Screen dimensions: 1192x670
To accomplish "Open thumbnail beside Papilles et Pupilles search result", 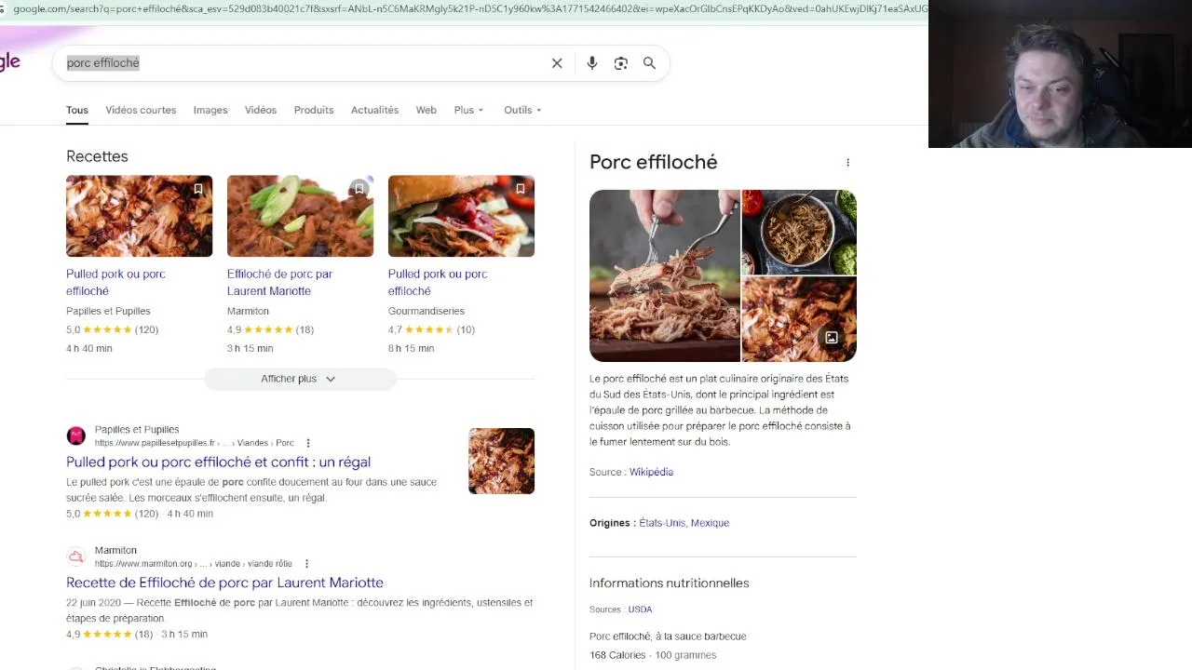I will click(501, 461).
